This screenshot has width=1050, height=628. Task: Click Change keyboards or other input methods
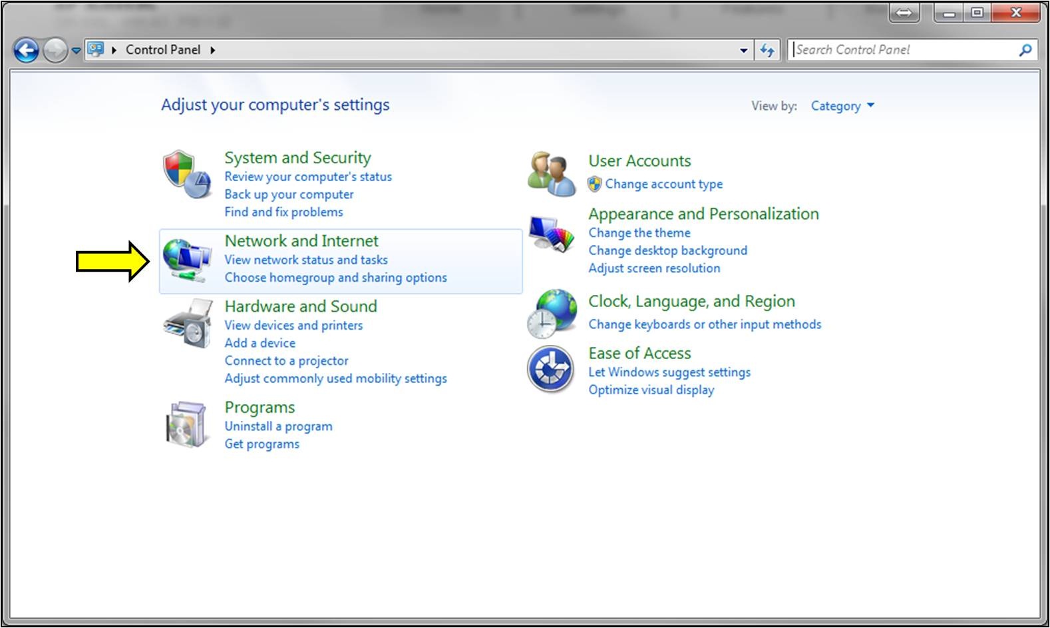[705, 324]
